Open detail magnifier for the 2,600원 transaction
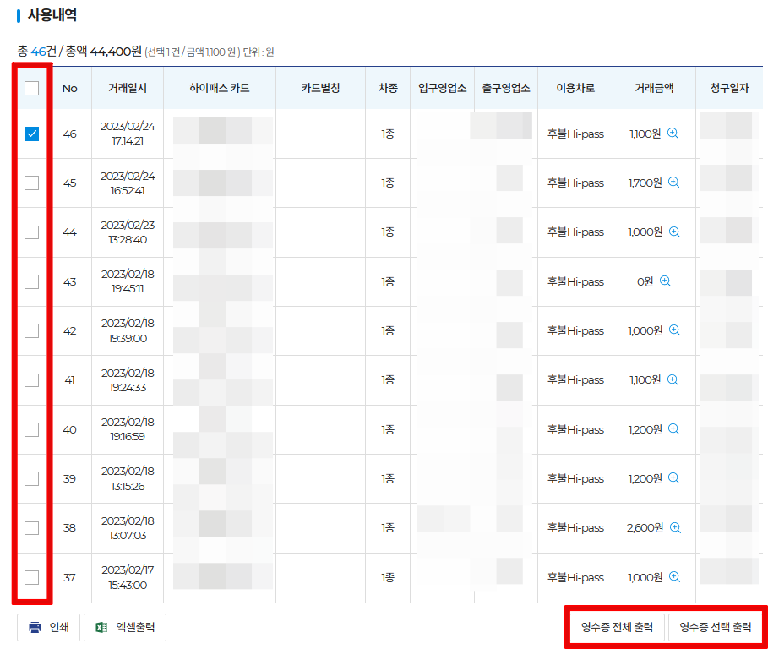This screenshot has height=649, width=768. [x=675, y=527]
